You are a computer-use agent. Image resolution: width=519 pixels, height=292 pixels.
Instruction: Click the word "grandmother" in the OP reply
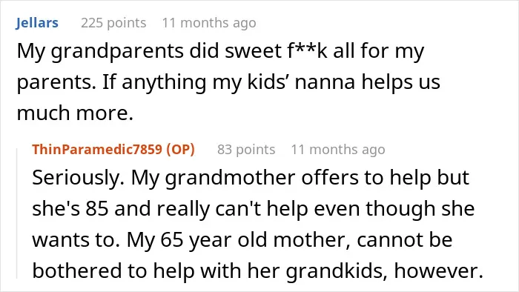click(230, 179)
